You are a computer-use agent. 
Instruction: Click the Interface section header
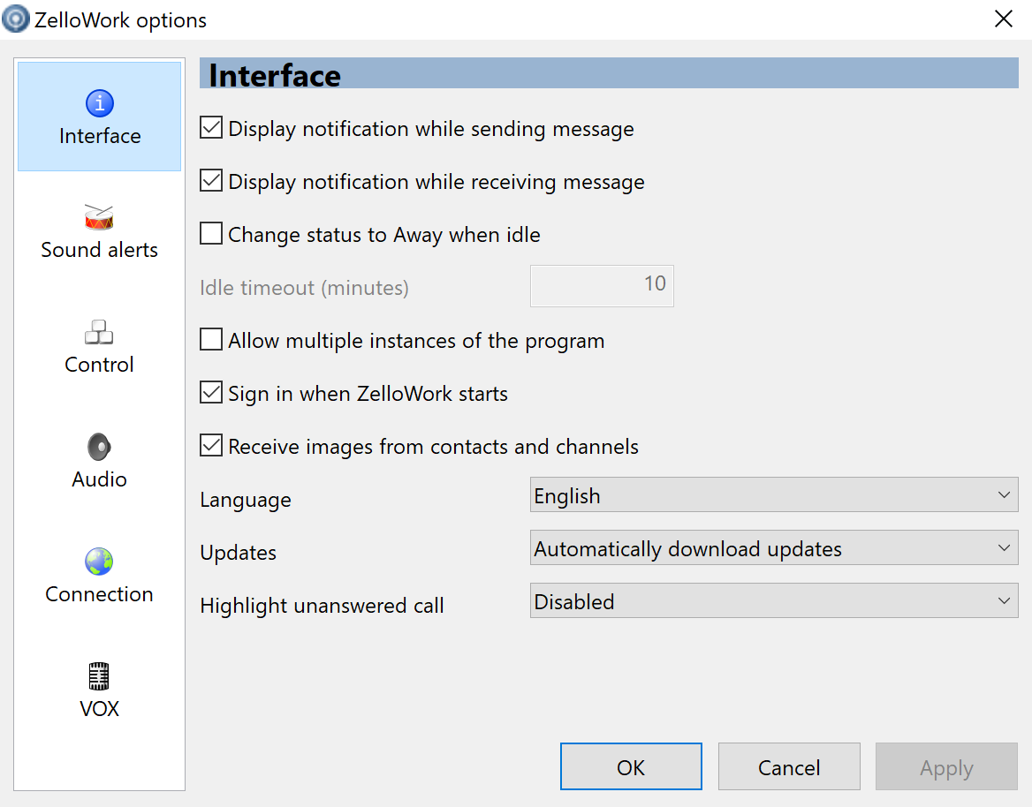(x=609, y=73)
